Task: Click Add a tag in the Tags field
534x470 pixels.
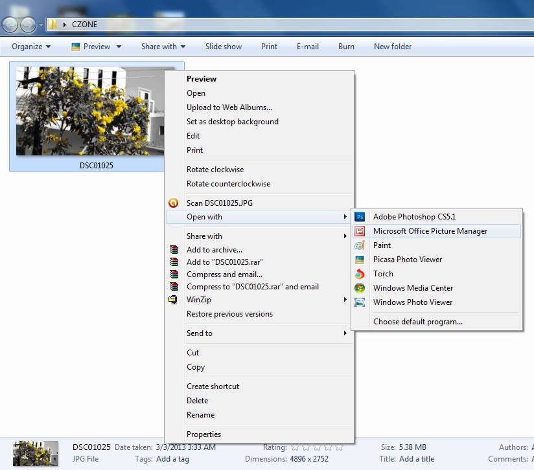Action: coord(172,459)
